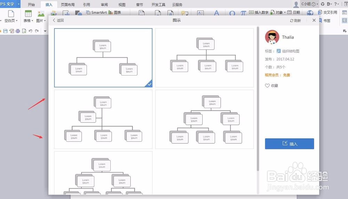Undo the last action

click(x=30, y=31)
